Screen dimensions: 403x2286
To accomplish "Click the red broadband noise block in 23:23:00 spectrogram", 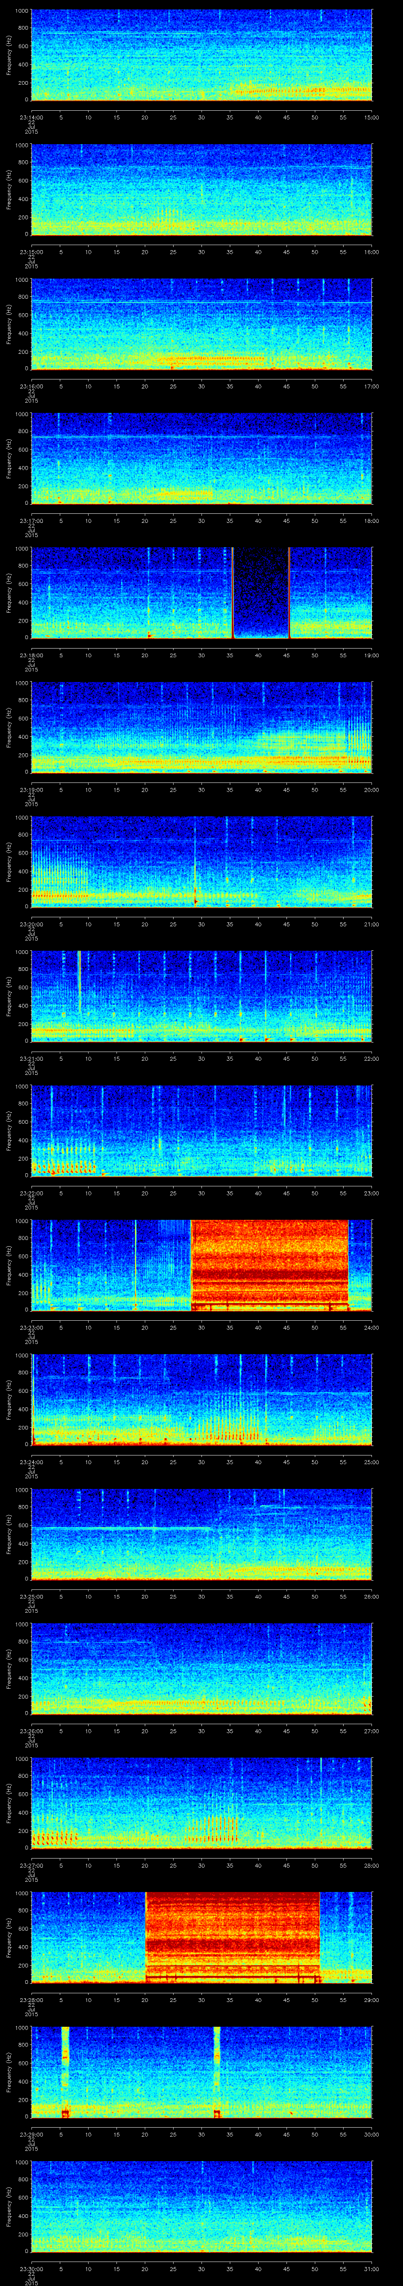I will [x=270, y=1266].
